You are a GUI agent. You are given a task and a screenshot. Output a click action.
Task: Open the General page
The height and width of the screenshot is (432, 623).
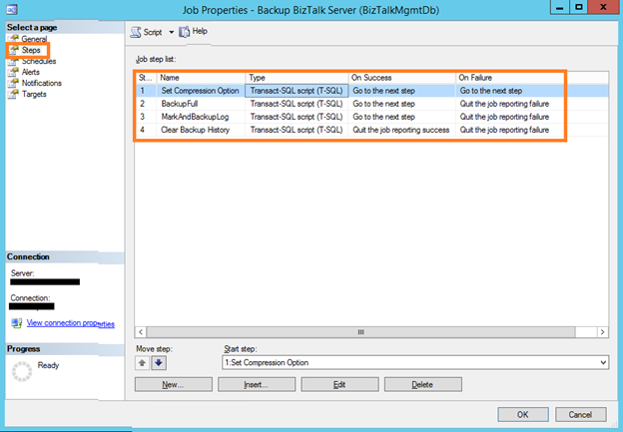coord(34,39)
